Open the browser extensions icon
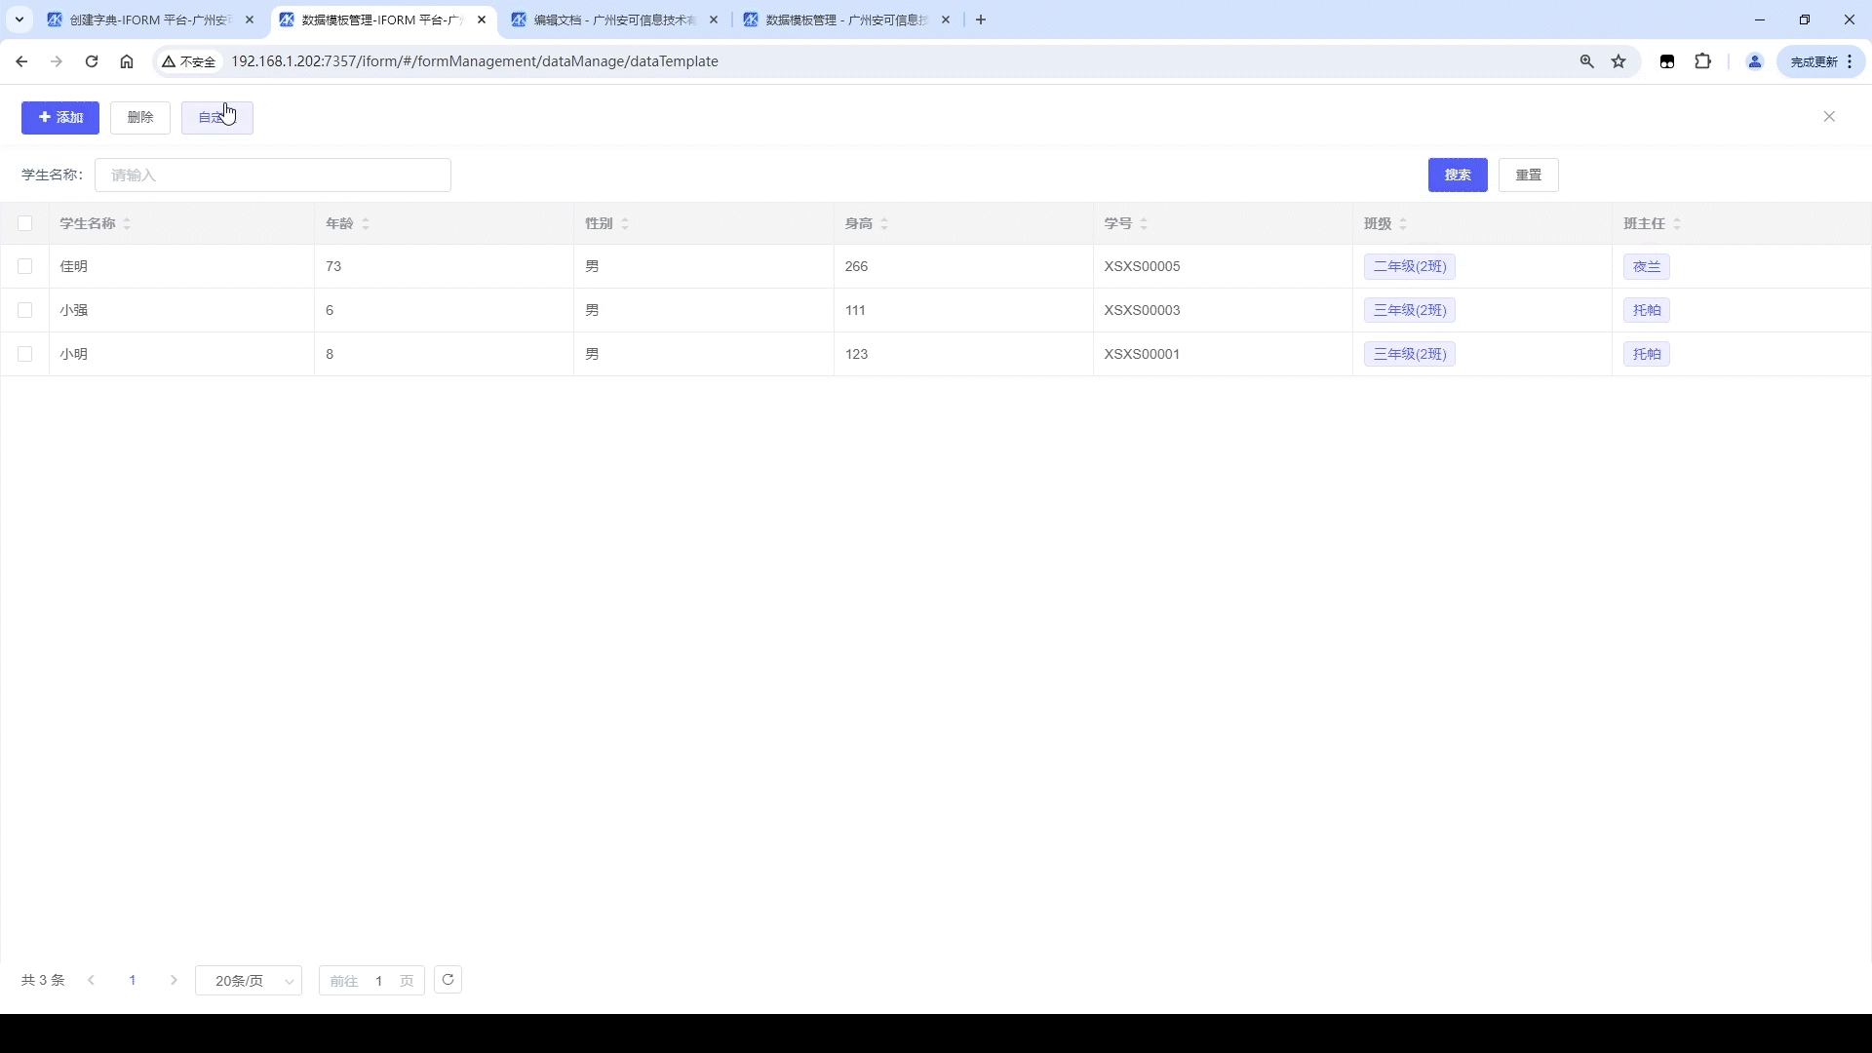Viewport: 1872px width, 1053px height. [1702, 61]
